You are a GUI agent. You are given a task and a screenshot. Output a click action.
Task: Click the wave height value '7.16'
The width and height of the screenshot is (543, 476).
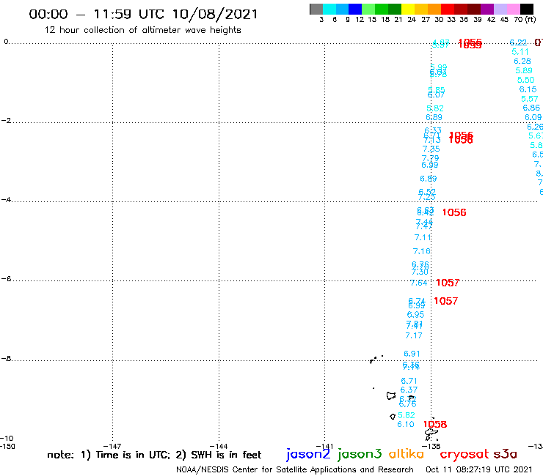click(421, 251)
